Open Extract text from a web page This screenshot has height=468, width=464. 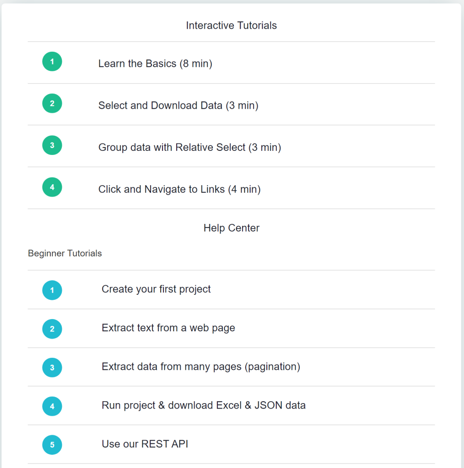pos(168,328)
